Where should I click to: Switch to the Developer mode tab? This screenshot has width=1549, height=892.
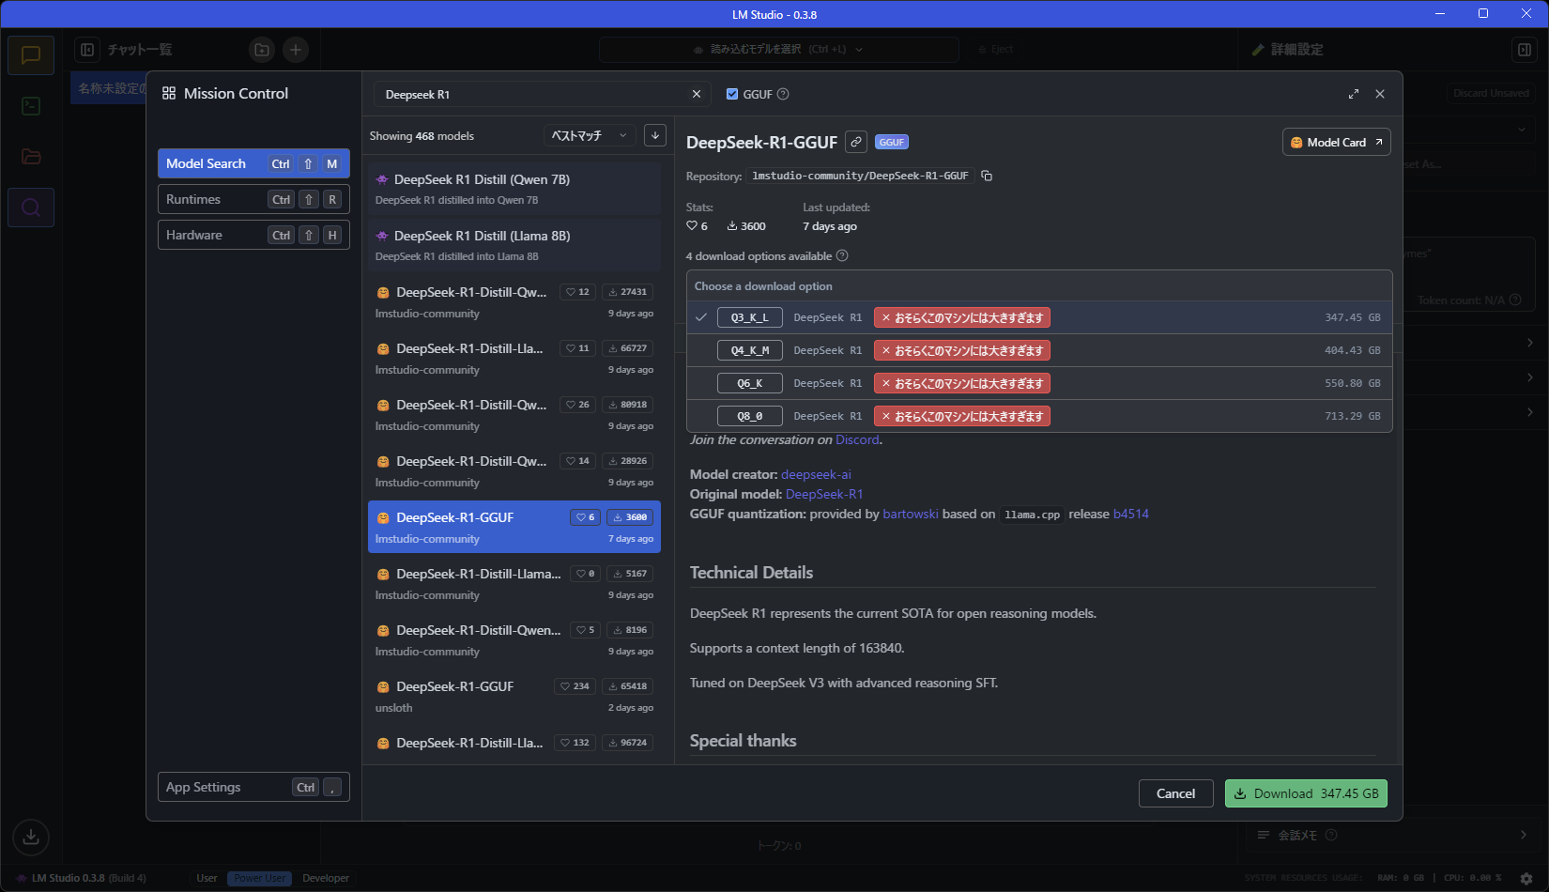click(x=326, y=878)
